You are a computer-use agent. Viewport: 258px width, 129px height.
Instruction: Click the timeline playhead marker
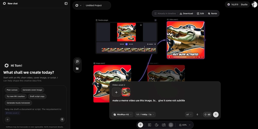click(x=144, y=49)
